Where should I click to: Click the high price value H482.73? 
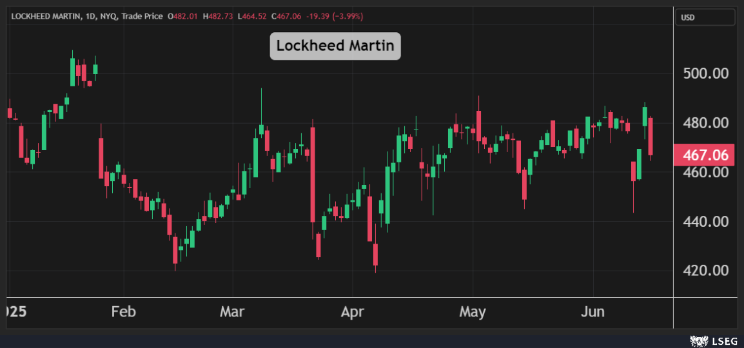[219, 16]
